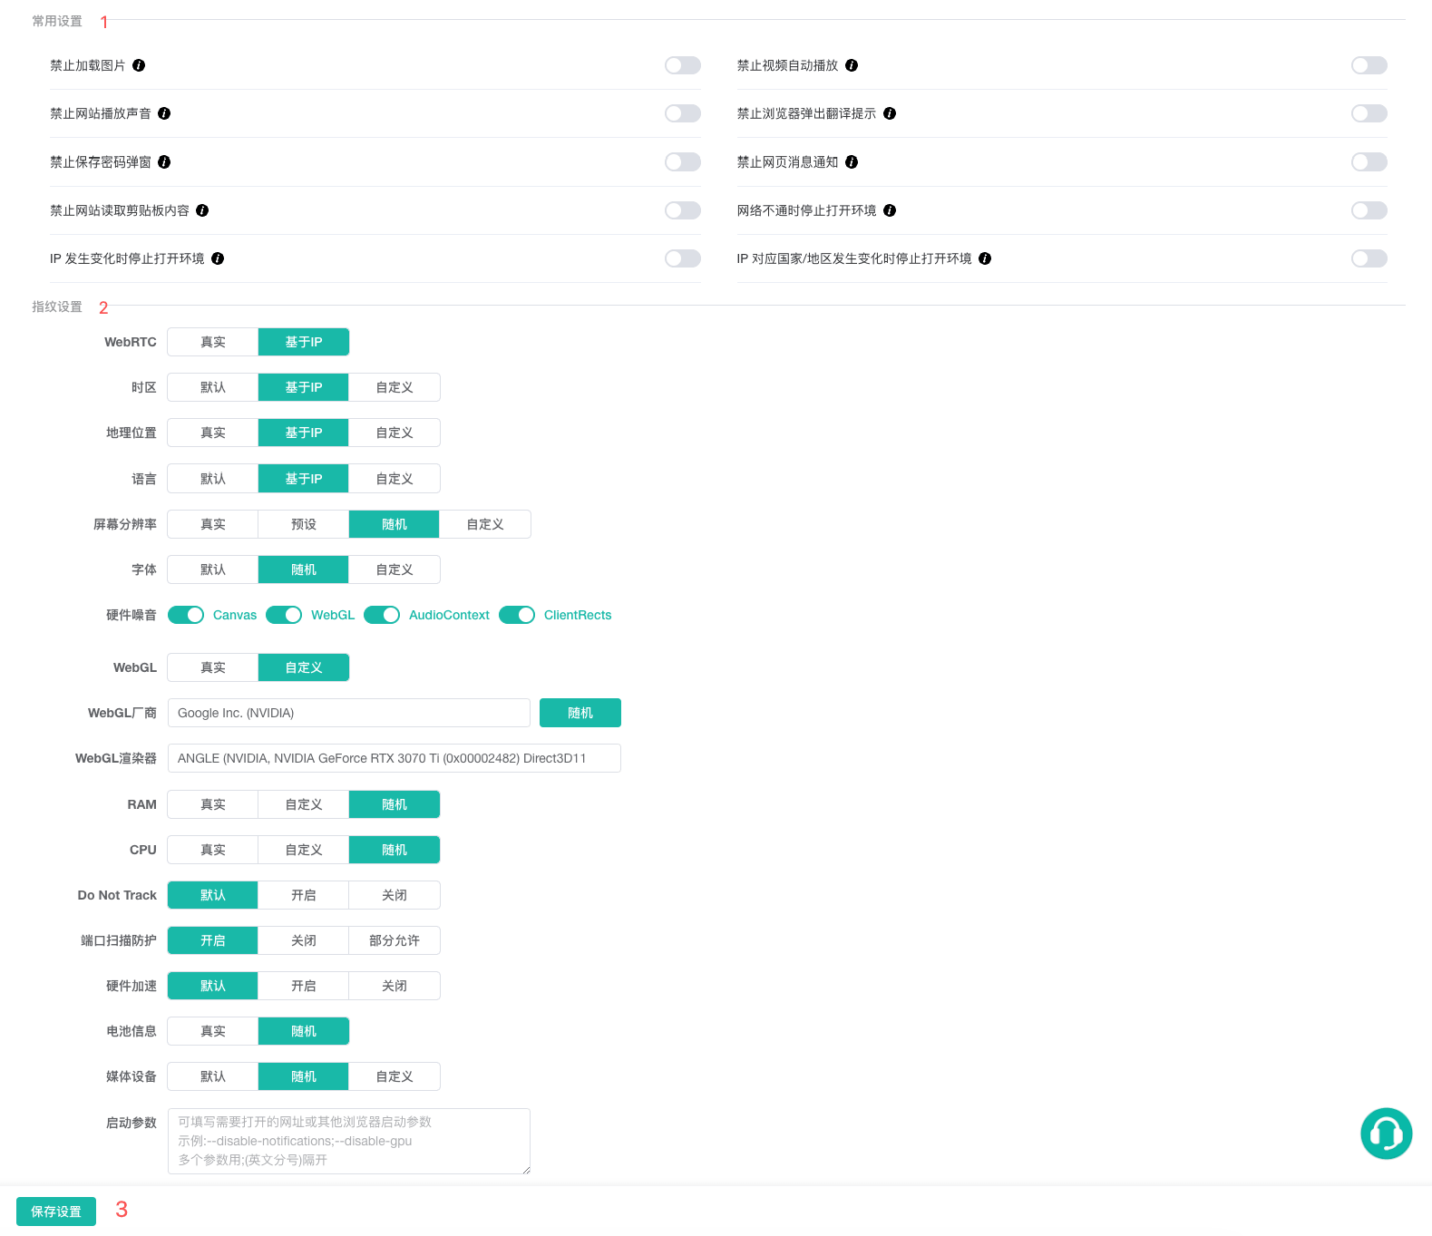Click info icon beside IP 发生变化时停止打开环境
The image size is (1432, 1236).
tap(218, 258)
